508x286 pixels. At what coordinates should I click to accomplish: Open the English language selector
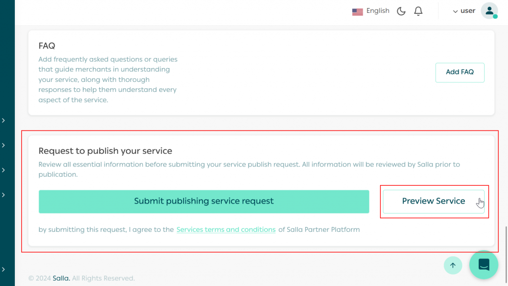[378, 11]
